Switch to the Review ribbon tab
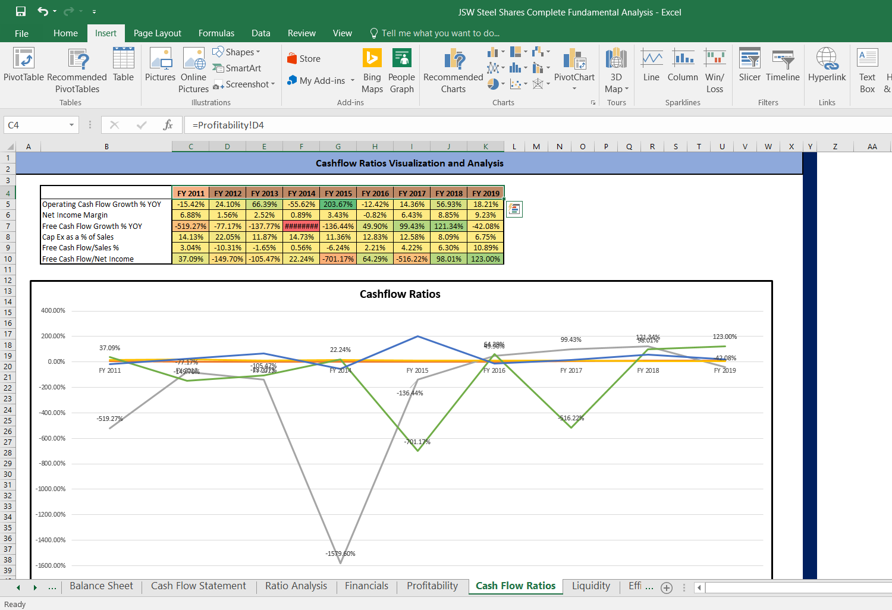 301,33
